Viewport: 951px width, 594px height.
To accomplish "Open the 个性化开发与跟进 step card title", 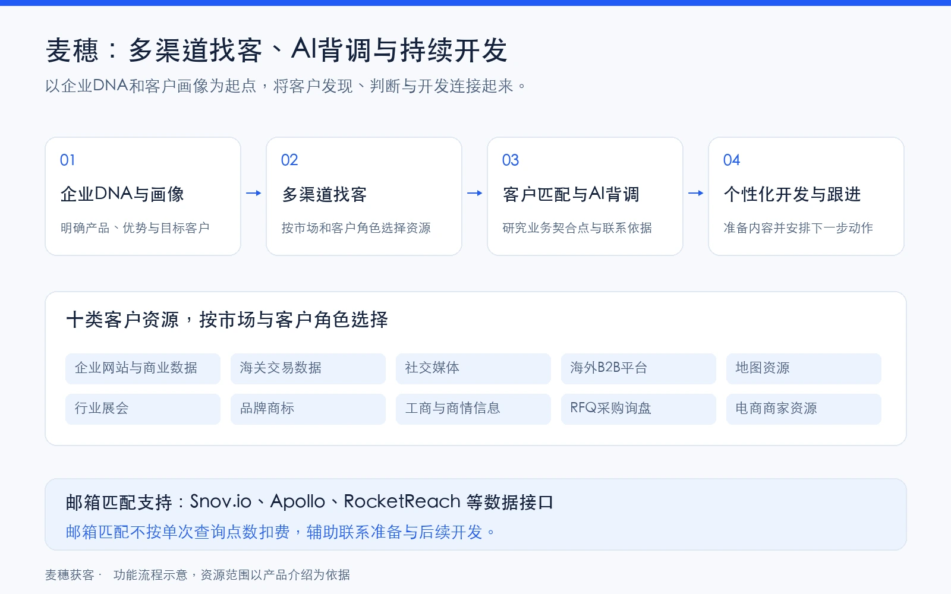I will pyautogui.click(x=792, y=194).
